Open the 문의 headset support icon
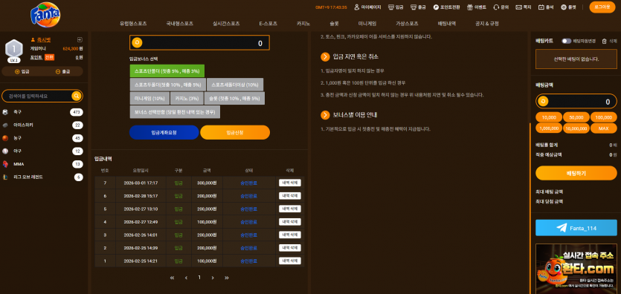This screenshot has width=621, height=294. point(496,7)
